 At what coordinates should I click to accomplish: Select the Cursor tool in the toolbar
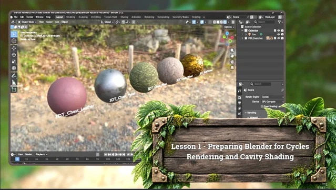click(x=14, y=41)
